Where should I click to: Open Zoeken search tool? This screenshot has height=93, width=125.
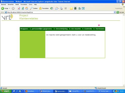click(x=34, y=8)
